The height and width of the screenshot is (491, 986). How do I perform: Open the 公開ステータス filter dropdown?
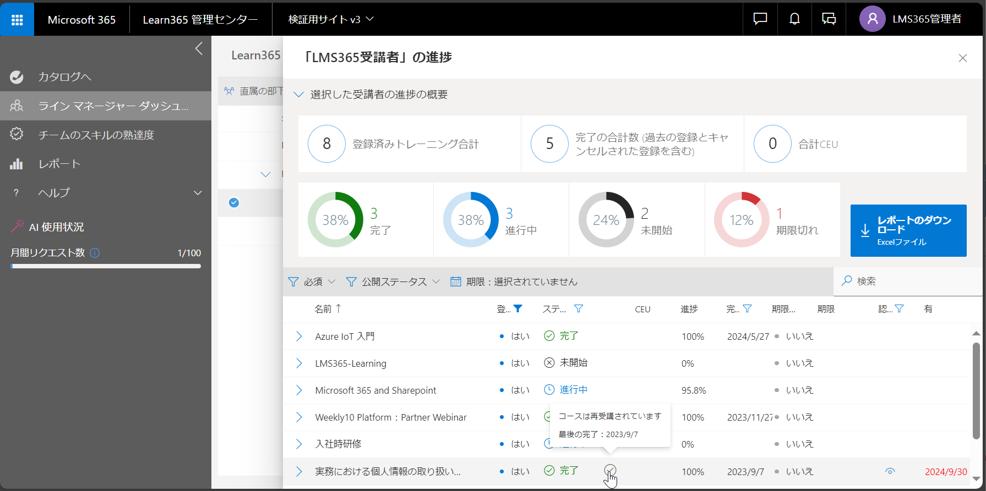click(x=393, y=282)
